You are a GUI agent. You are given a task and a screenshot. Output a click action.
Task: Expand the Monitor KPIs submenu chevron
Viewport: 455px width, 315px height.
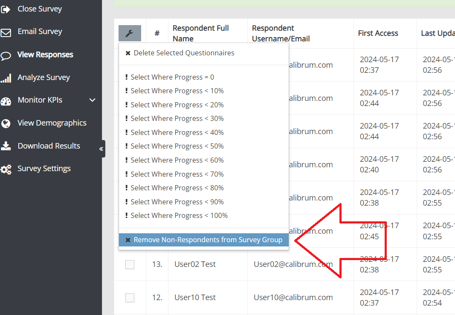pyautogui.click(x=92, y=100)
